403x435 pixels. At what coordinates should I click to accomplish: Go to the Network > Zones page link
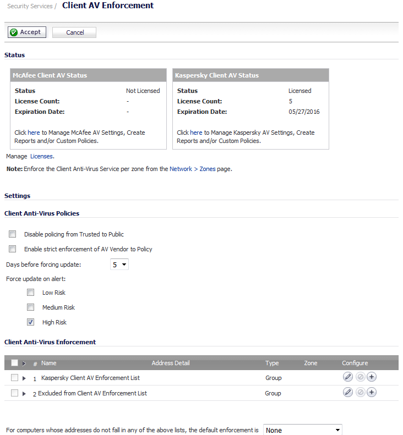point(193,169)
